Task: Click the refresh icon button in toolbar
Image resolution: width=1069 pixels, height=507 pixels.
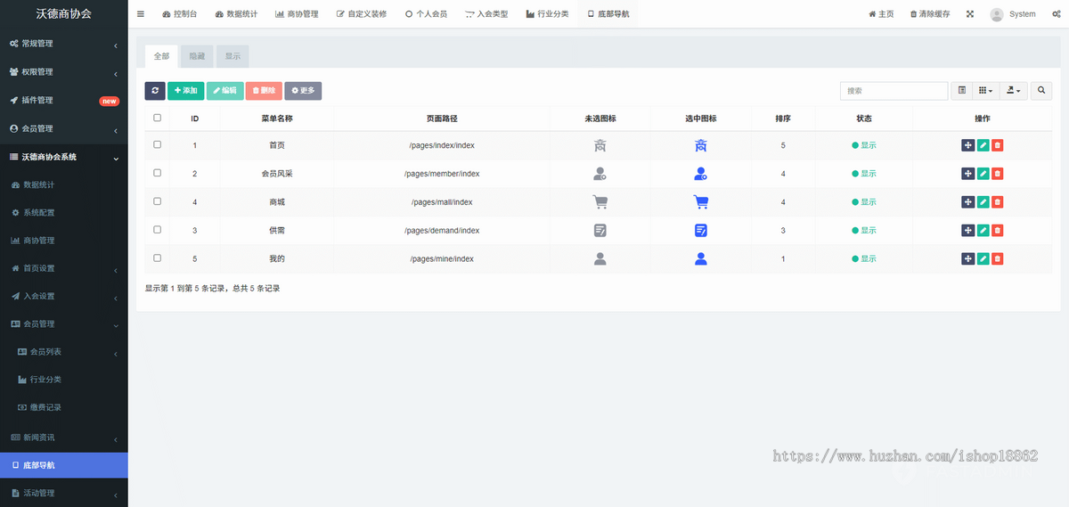Action: pyautogui.click(x=155, y=91)
